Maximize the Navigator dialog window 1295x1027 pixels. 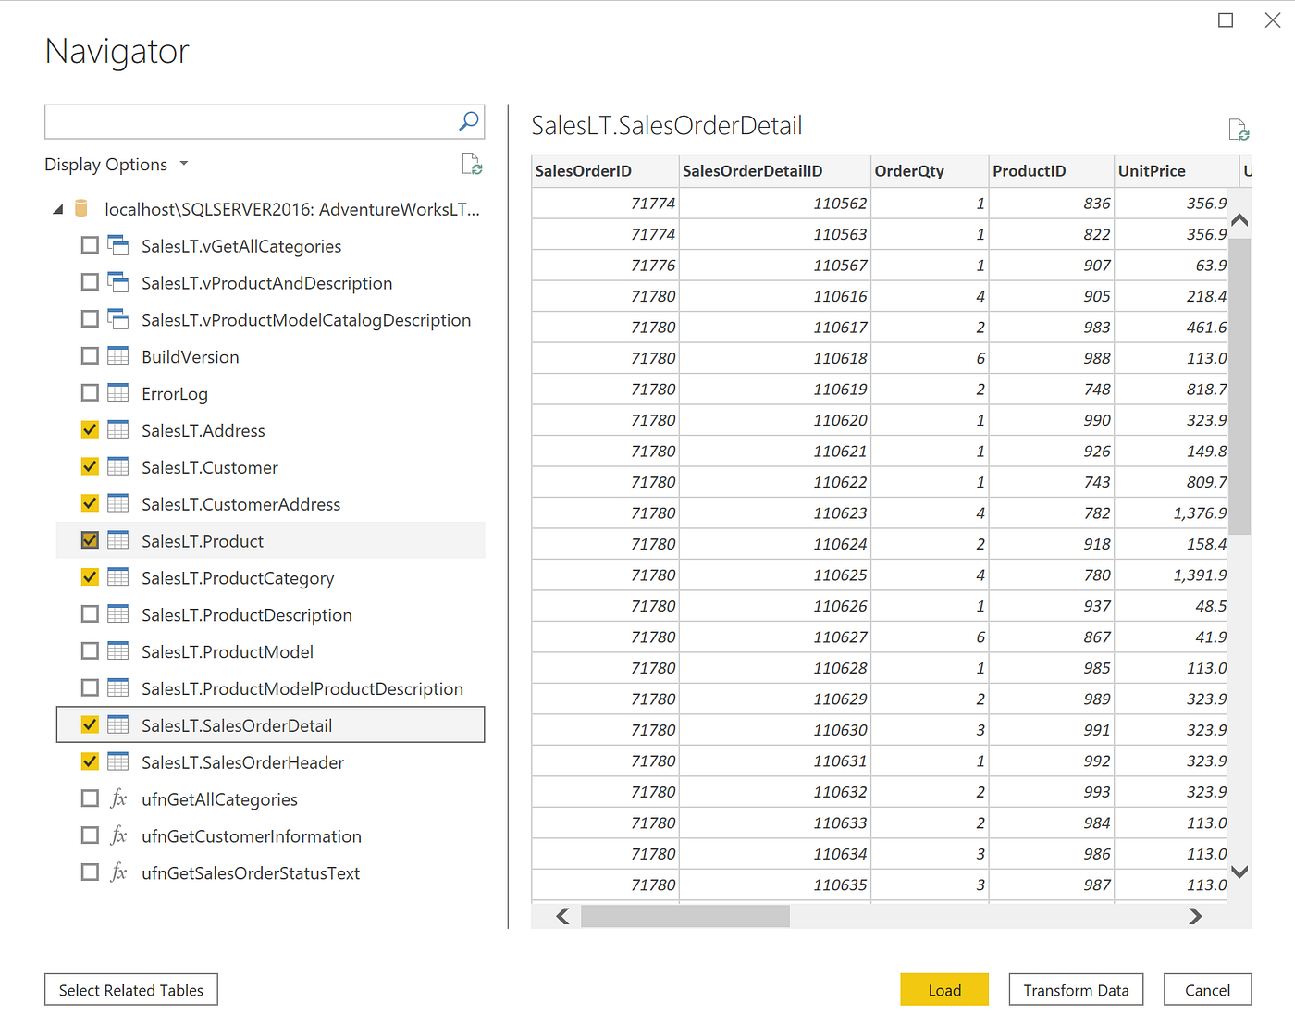pos(1226,20)
